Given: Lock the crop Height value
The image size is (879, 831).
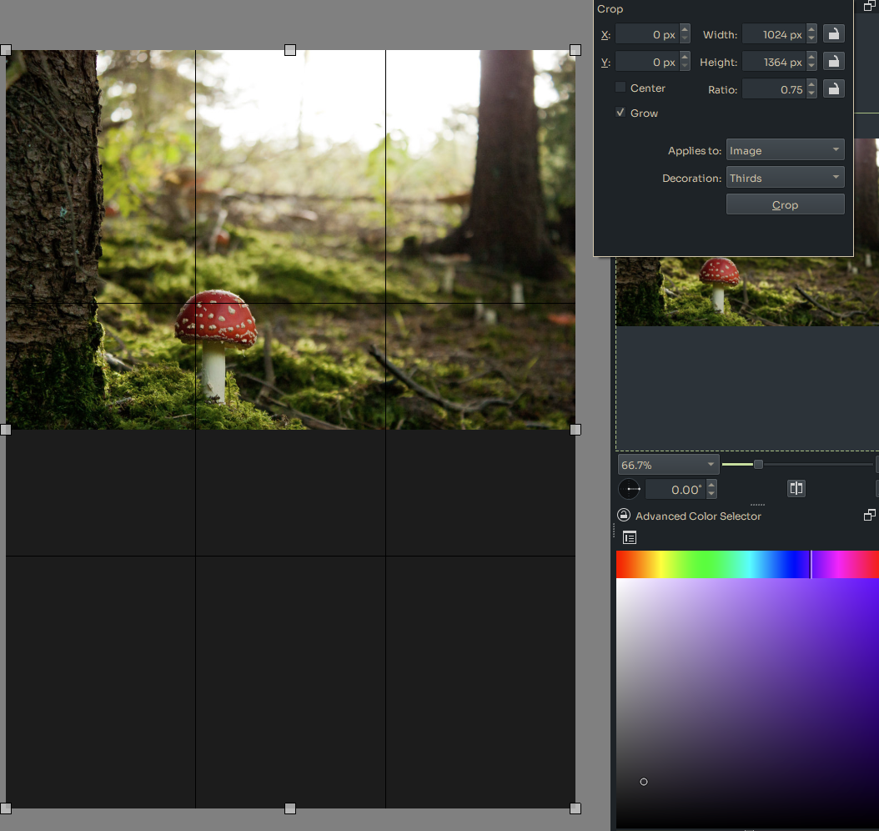Looking at the screenshot, I should point(834,62).
